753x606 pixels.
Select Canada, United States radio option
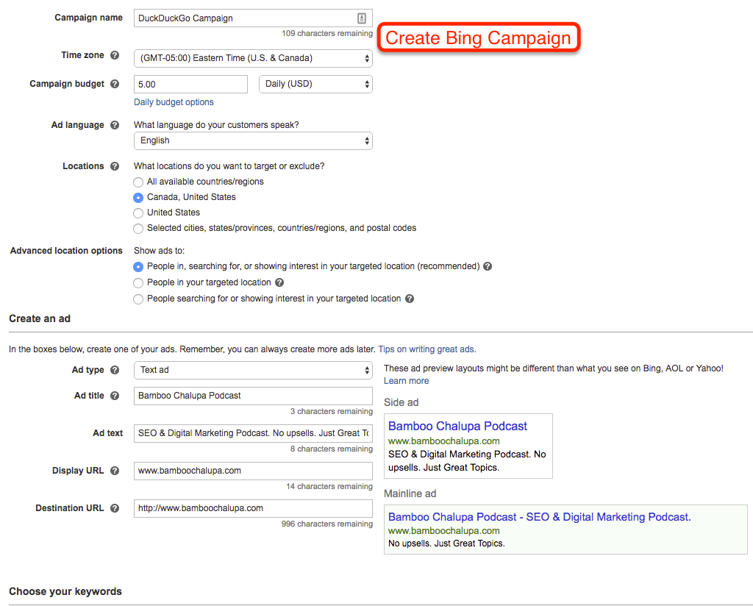click(x=138, y=198)
